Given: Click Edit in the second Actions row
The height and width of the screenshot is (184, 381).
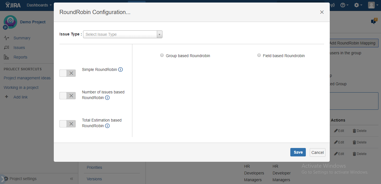Looking at the screenshot, I should coord(339,142).
